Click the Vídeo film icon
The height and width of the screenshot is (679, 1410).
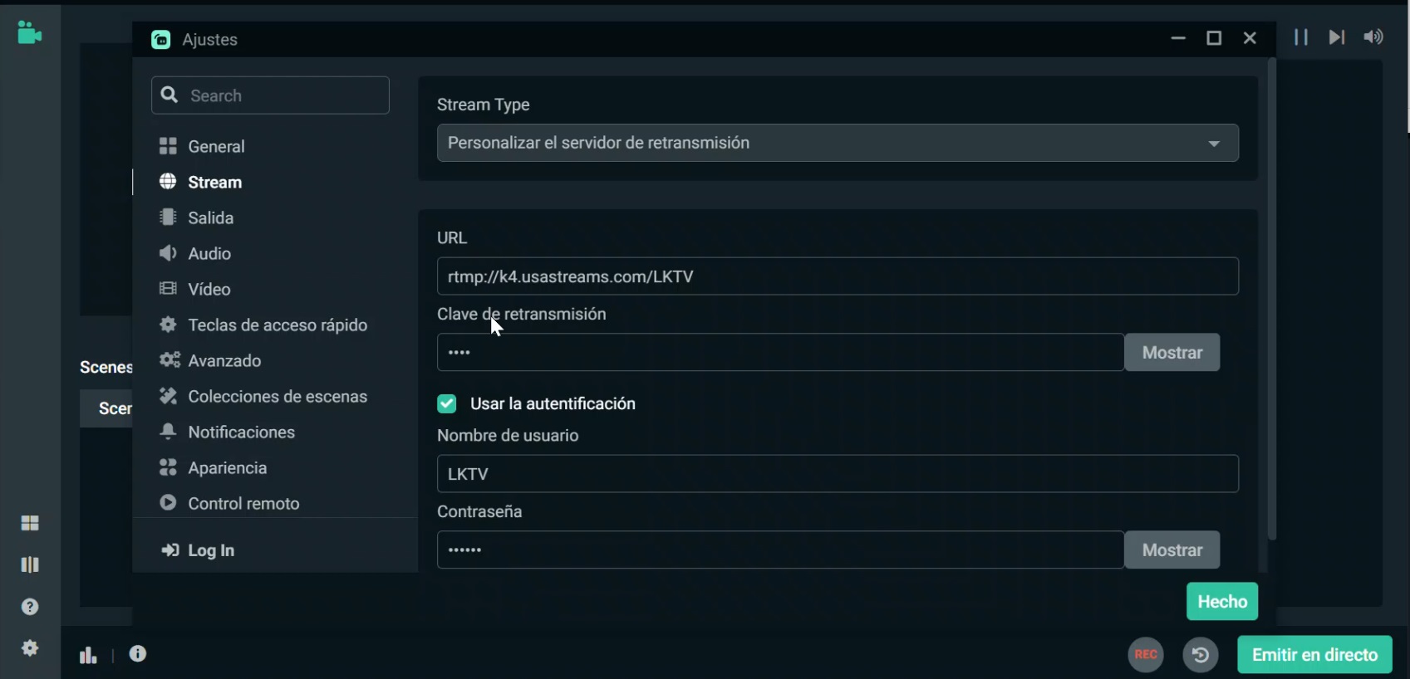[168, 288]
